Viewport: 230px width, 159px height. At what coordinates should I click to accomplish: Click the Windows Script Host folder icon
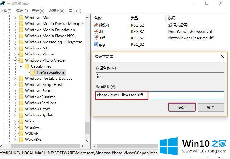21,85
